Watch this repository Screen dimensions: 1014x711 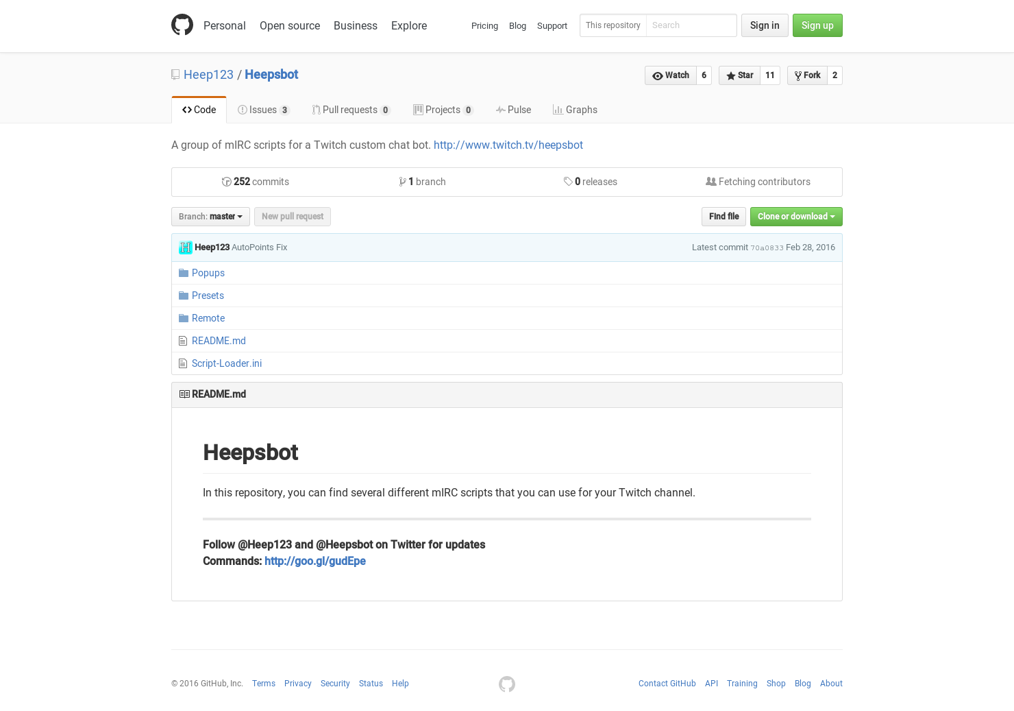tap(670, 75)
